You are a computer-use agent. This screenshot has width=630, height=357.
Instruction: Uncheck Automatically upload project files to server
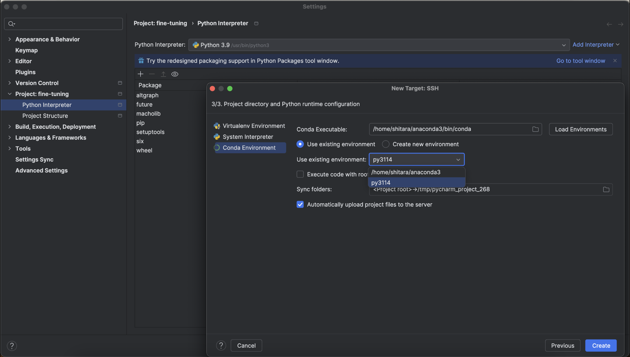300,205
